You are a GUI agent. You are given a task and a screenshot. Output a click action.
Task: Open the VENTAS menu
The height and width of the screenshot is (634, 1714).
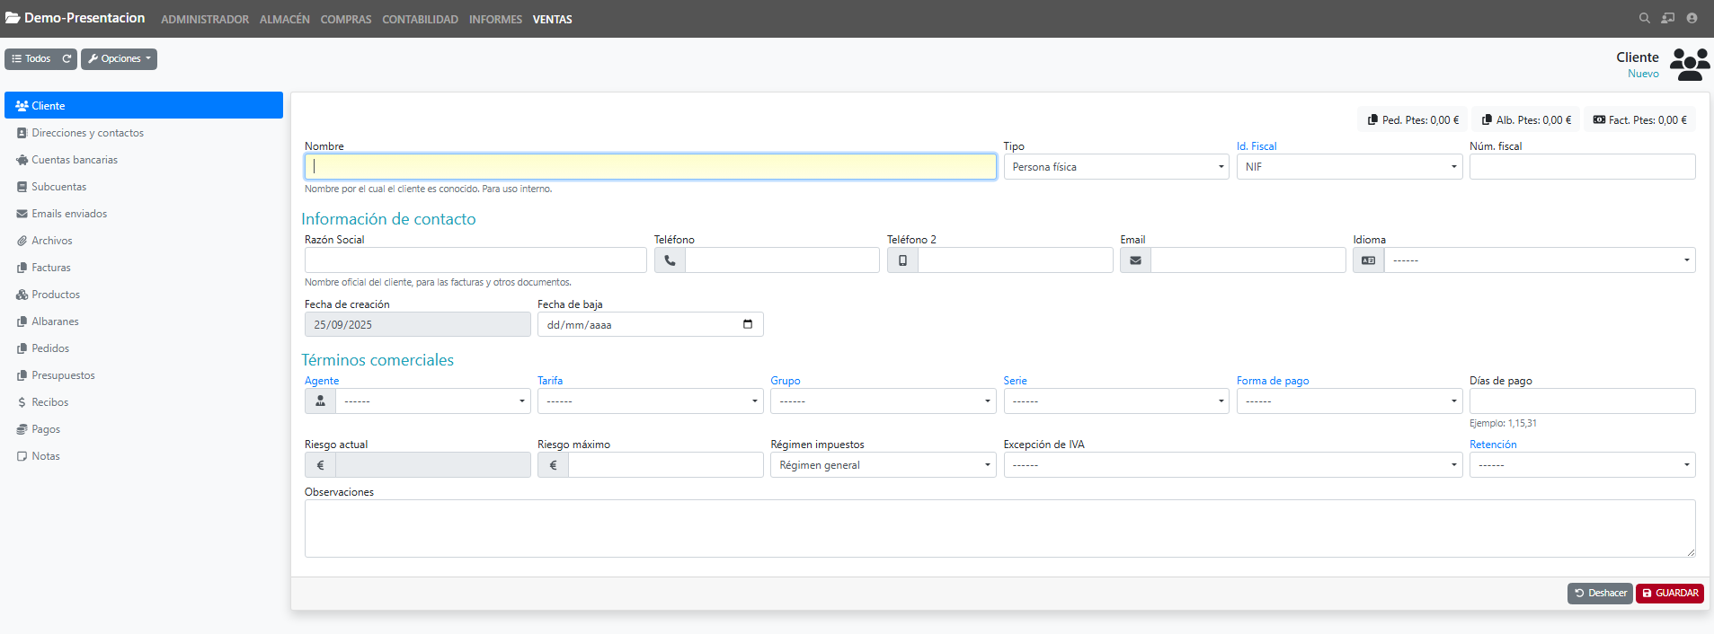coord(552,19)
